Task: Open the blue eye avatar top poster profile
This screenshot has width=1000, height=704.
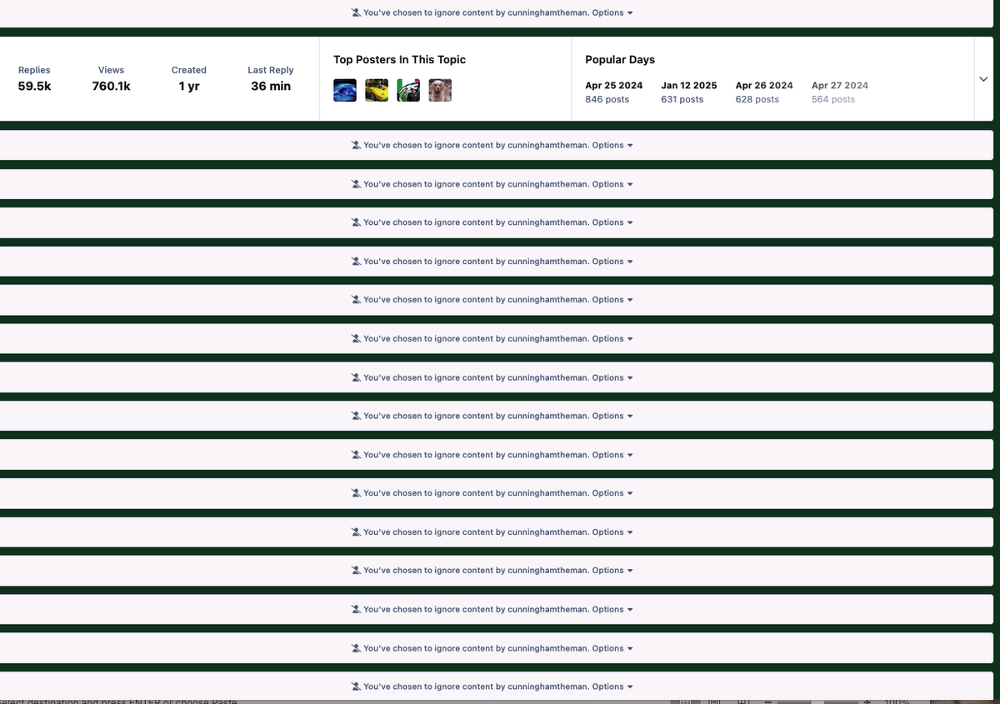Action: [345, 90]
